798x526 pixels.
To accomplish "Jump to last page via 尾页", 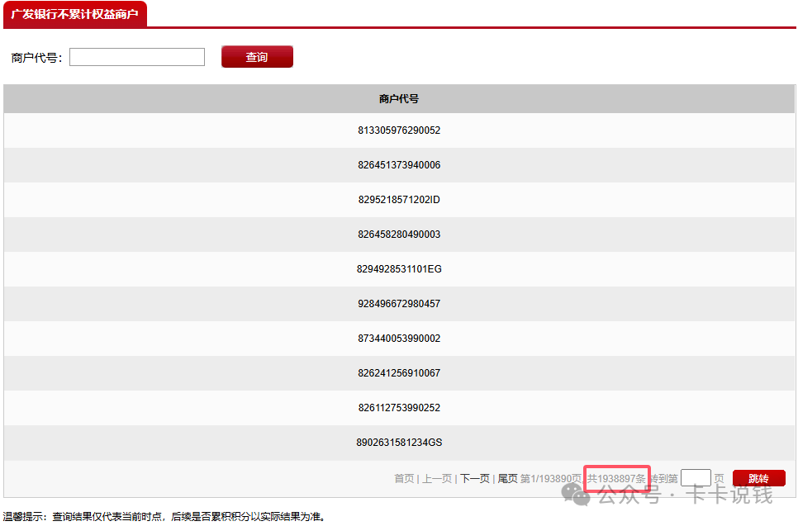I will point(507,479).
